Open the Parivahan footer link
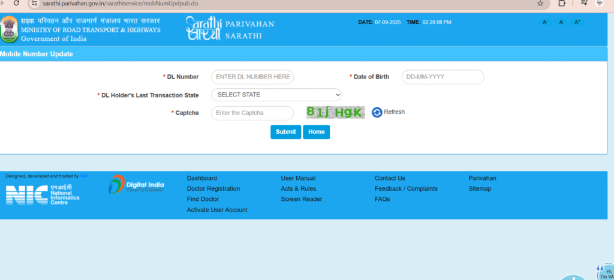 tap(483, 178)
